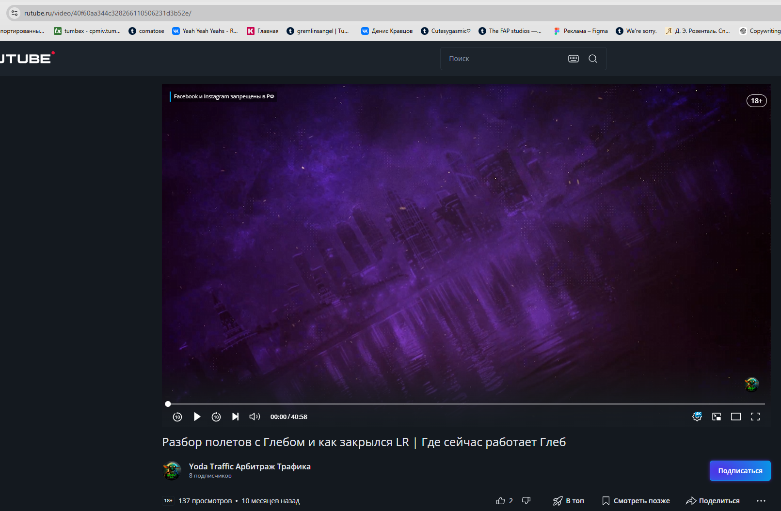The height and width of the screenshot is (511, 781).
Task: Mute the video volume
Action: tap(255, 417)
